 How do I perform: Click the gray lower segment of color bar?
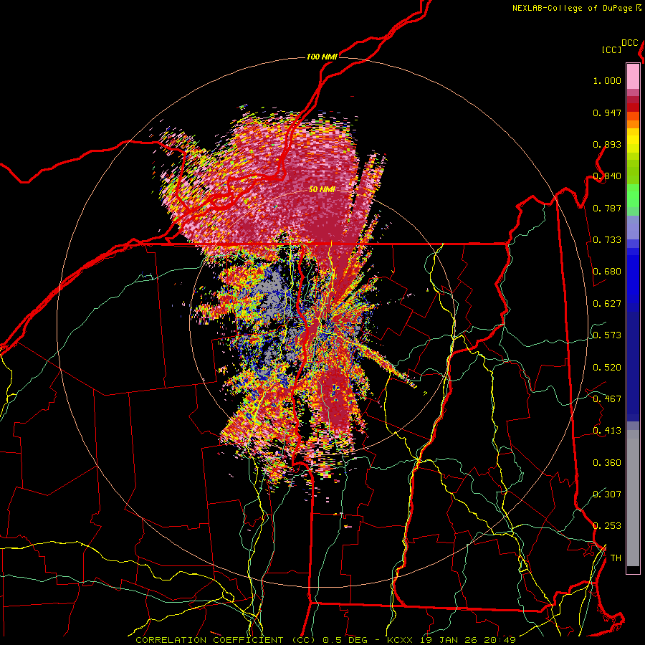[x=633, y=498]
